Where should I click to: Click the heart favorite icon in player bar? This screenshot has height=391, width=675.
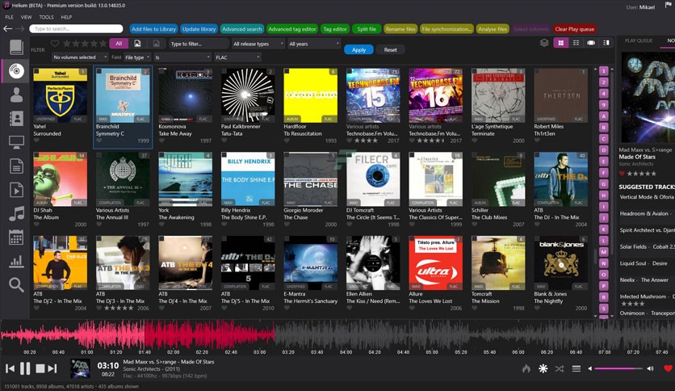pos(668,368)
